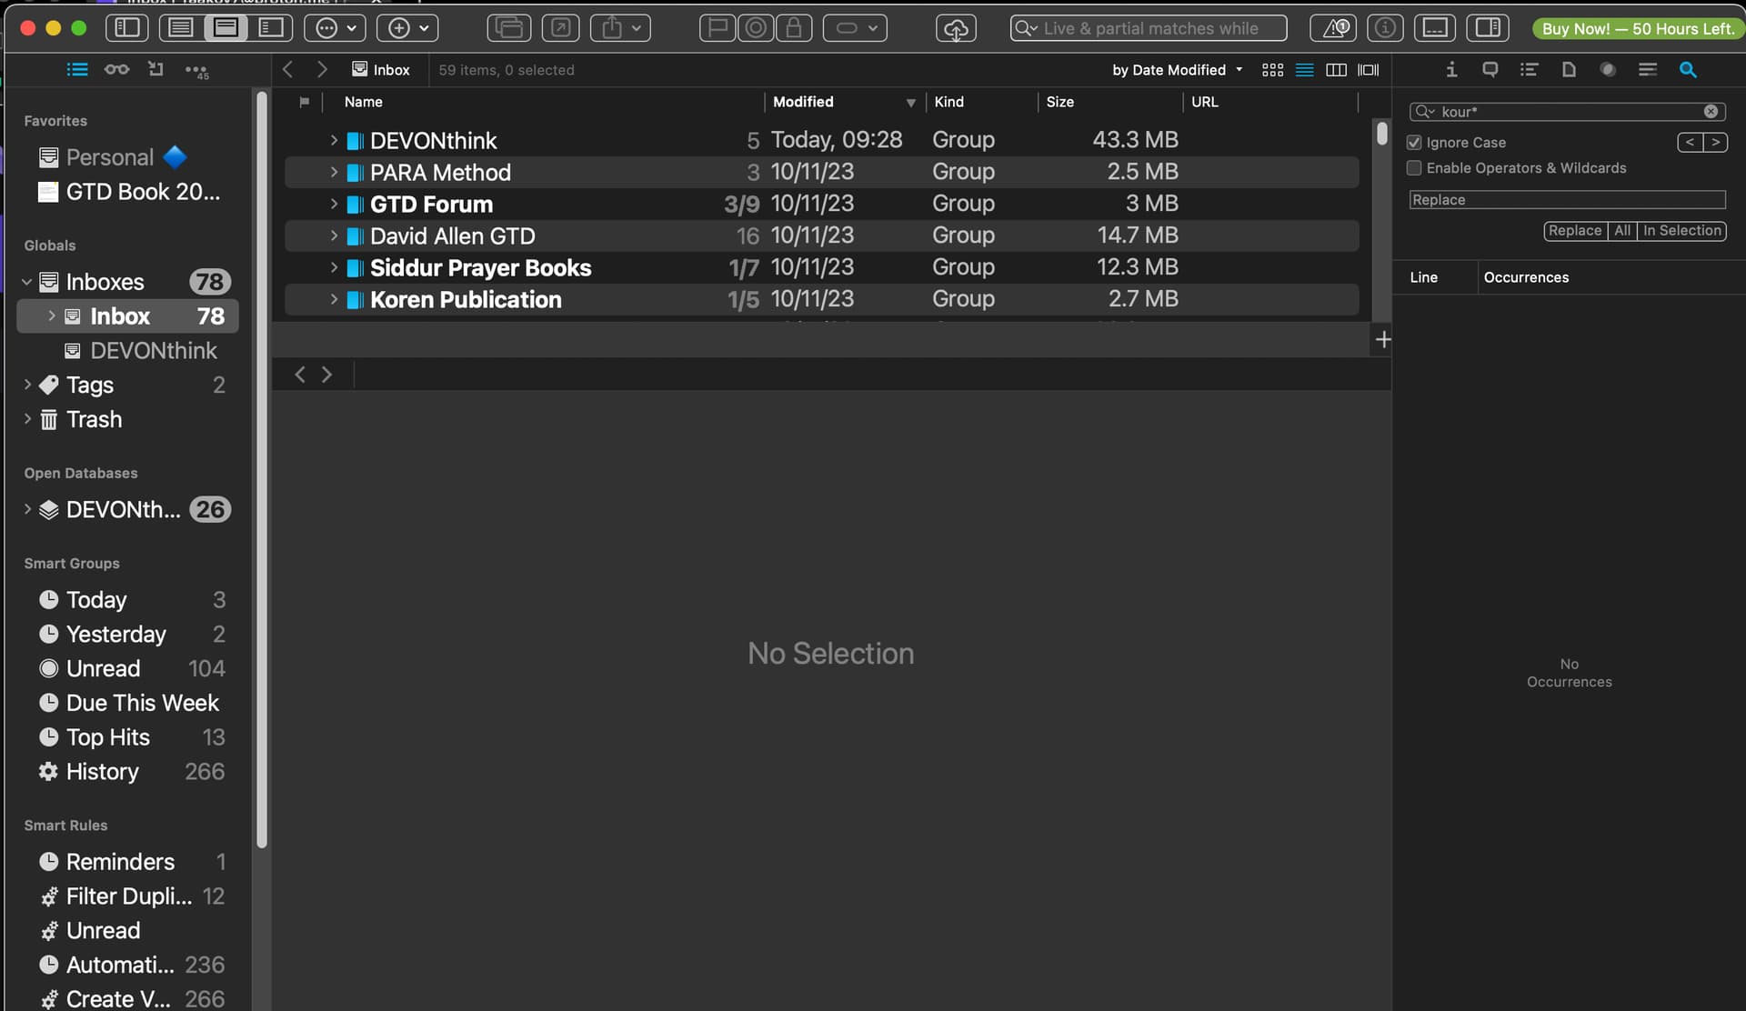This screenshot has height=1011, width=1746.
Task: Expand the Tags tree item
Action: pyautogui.click(x=27, y=385)
